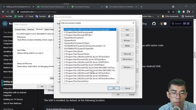Click the Edit button
The width and height of the screenshot is (196, 110).
pyautogui.click(x=127, y=35)
